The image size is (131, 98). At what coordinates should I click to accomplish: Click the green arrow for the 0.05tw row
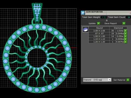[x=126, y=36]
